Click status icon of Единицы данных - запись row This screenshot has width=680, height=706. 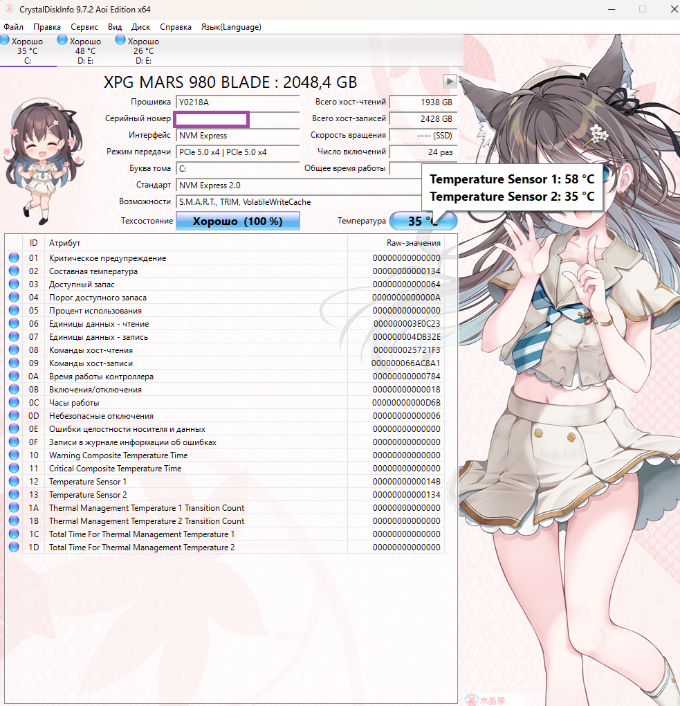(14, 336)
